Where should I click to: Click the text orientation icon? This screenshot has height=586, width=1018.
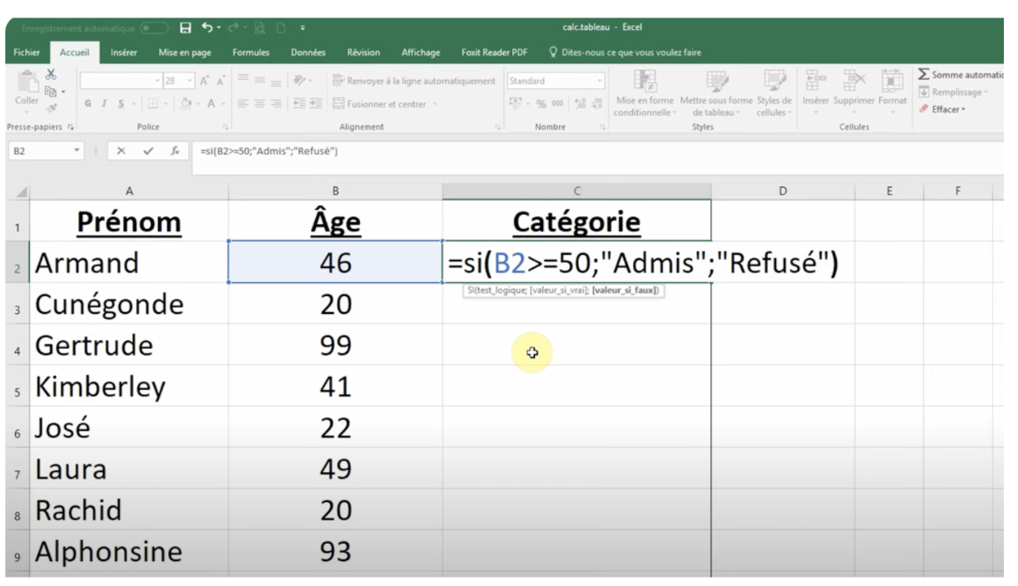299,81
